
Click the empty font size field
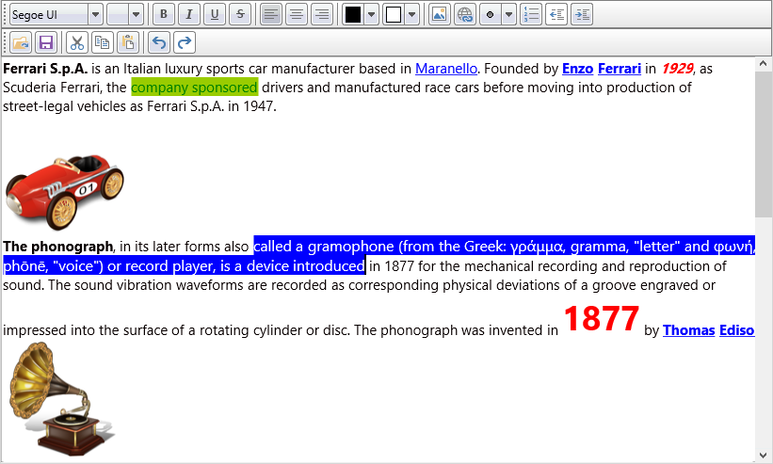118,14
